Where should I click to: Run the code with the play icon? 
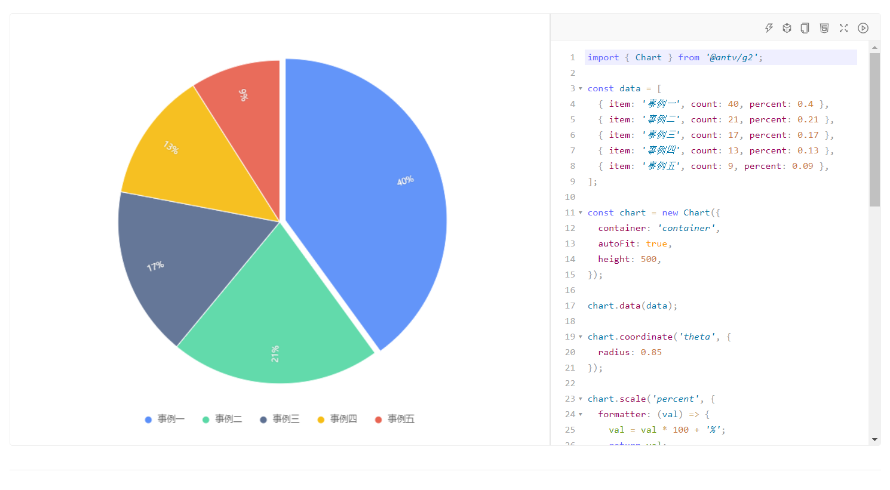pos(863,28)
